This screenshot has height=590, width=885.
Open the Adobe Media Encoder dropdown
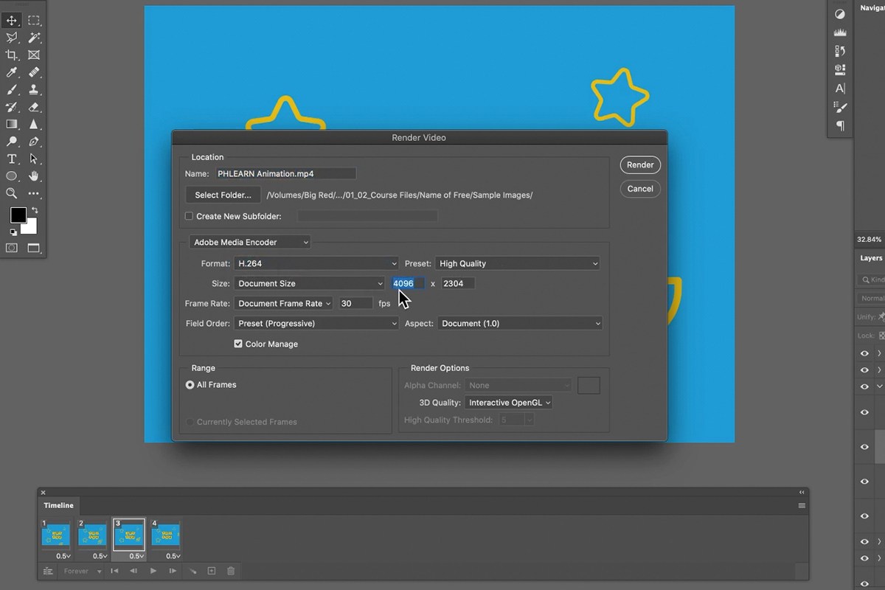point(250,242)
